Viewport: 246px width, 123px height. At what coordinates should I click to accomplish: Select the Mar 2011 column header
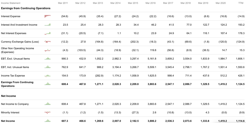click(x=63, y=3)
